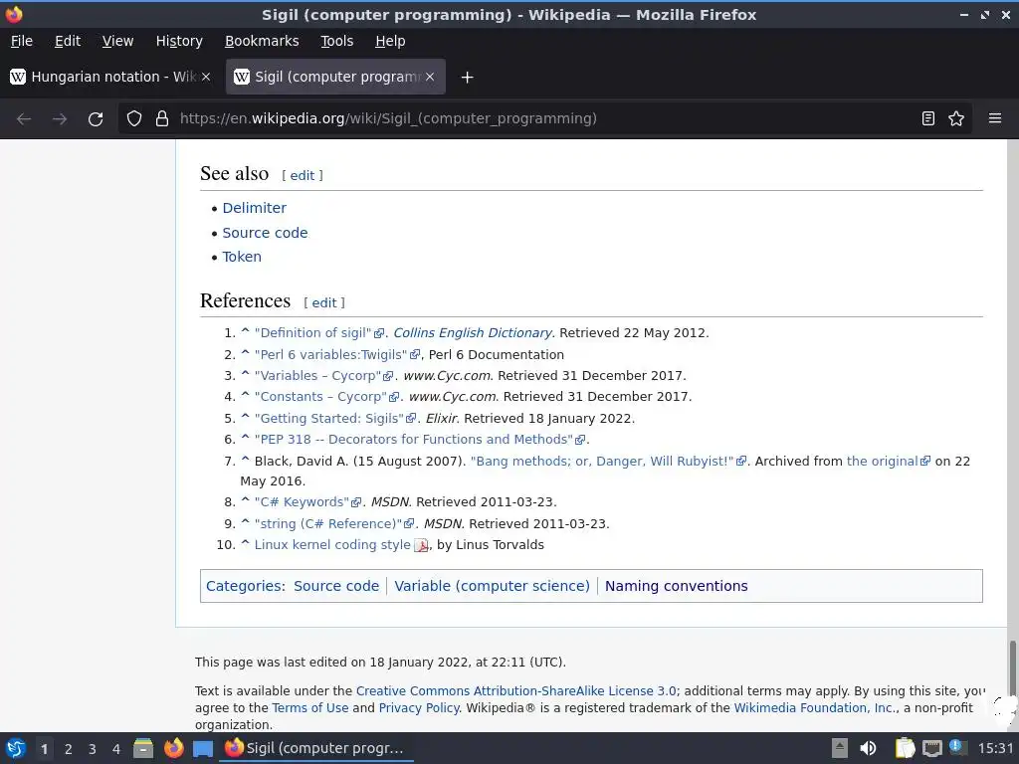1019x764 pixels.
Task: Open the Source code link under See also
Action: tap(265, 233)
